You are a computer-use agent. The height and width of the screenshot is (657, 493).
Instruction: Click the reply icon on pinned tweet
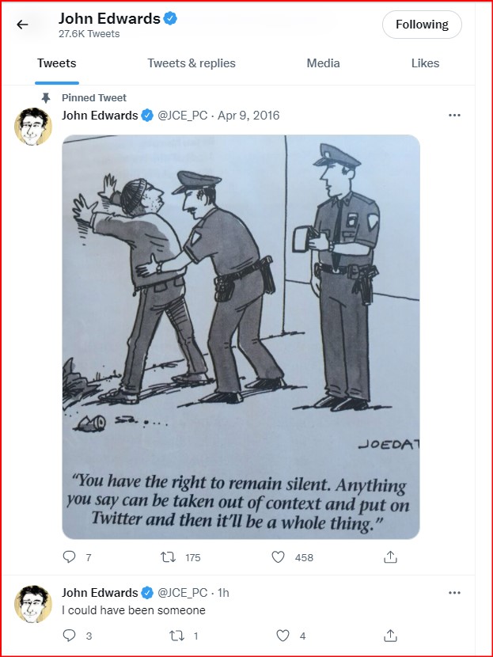(x=69, y=556)
